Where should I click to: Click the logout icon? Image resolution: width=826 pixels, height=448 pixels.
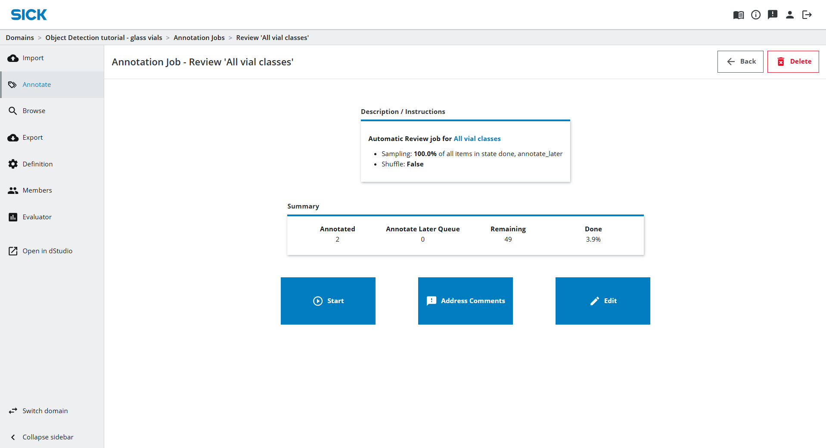click(807, 15)
